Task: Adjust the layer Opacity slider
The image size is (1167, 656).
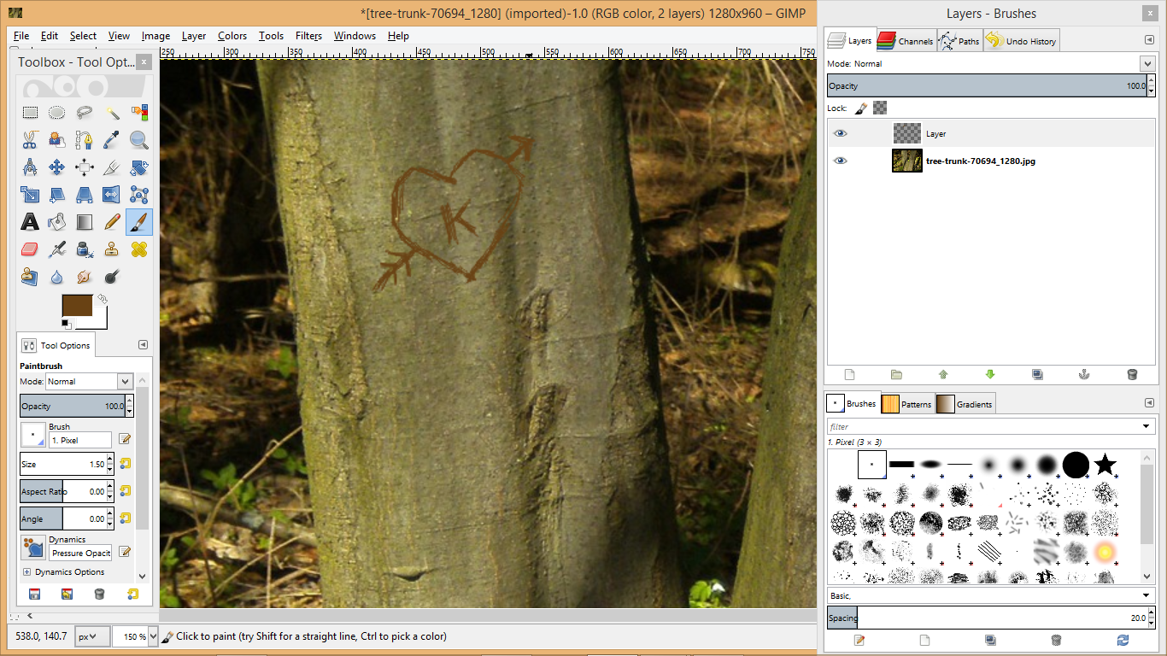Action: coord(987,85)
